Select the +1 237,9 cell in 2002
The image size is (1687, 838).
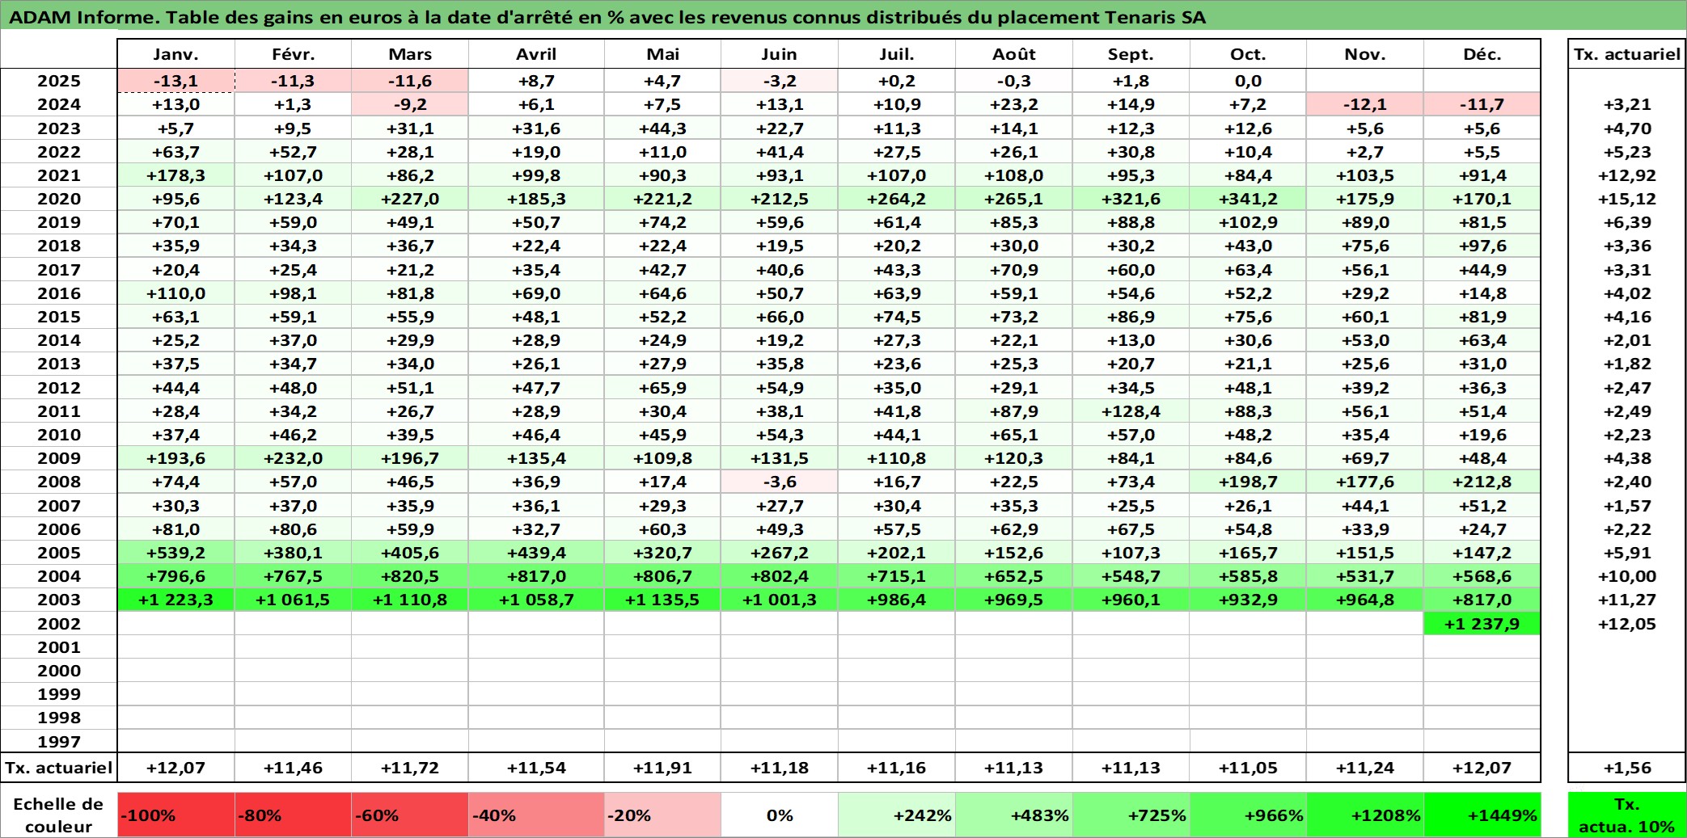[x=1482, y=624]
